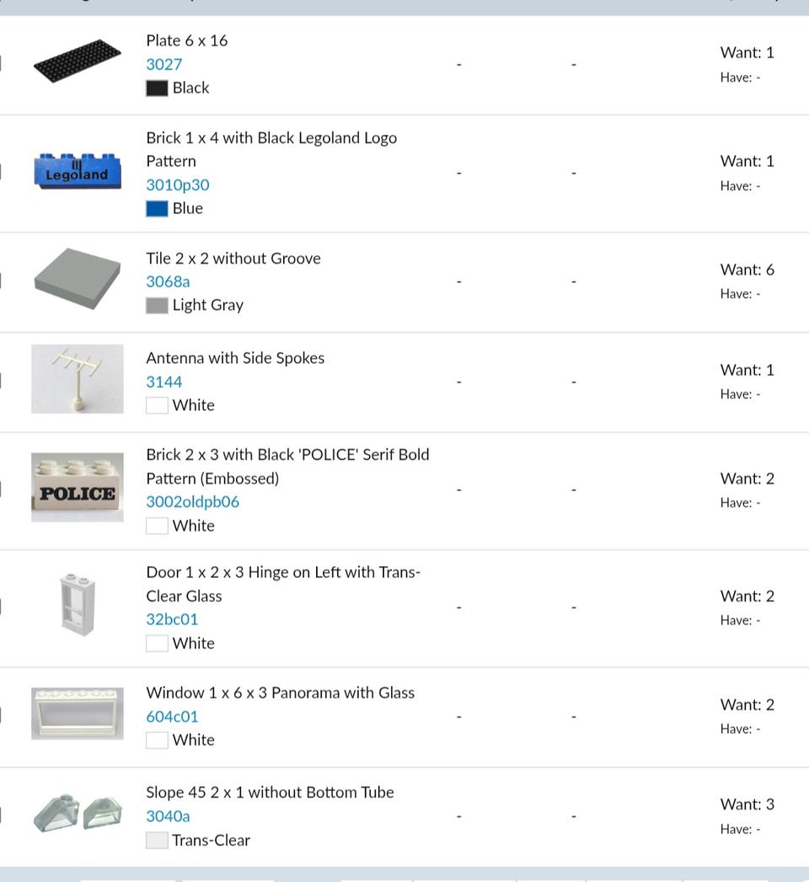Click the Black color swatch
This screenshot has width=809, height=882.
click(x=157, y=88)
